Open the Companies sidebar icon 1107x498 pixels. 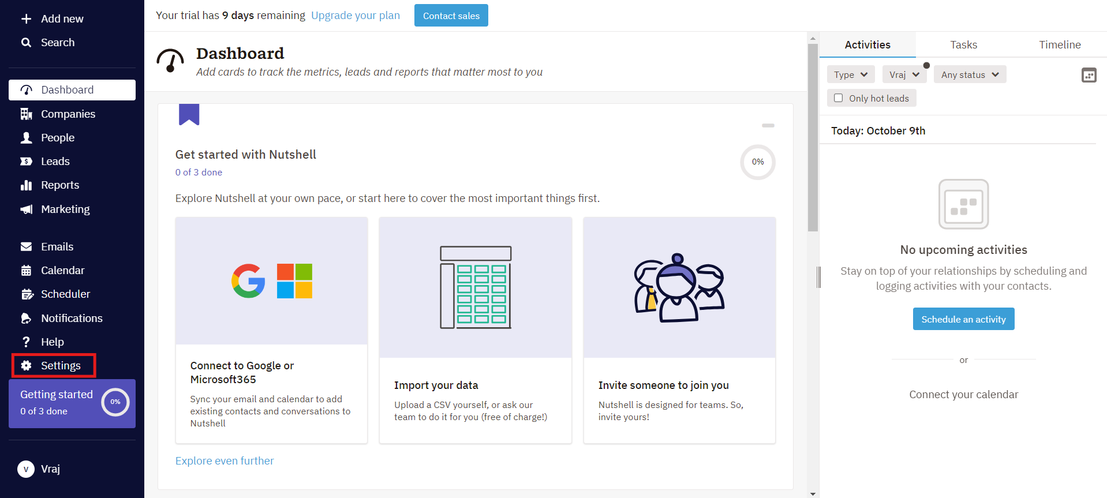click(26, 114)
